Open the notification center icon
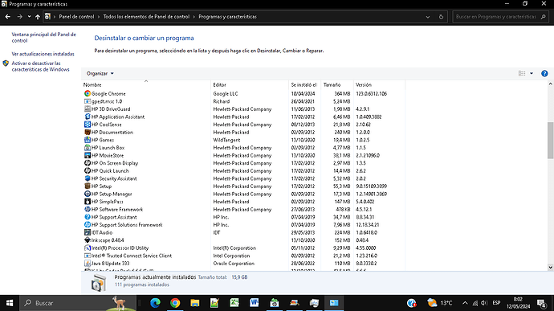The image size is (554, 311). pyautogui.click(x=542, y=303)
